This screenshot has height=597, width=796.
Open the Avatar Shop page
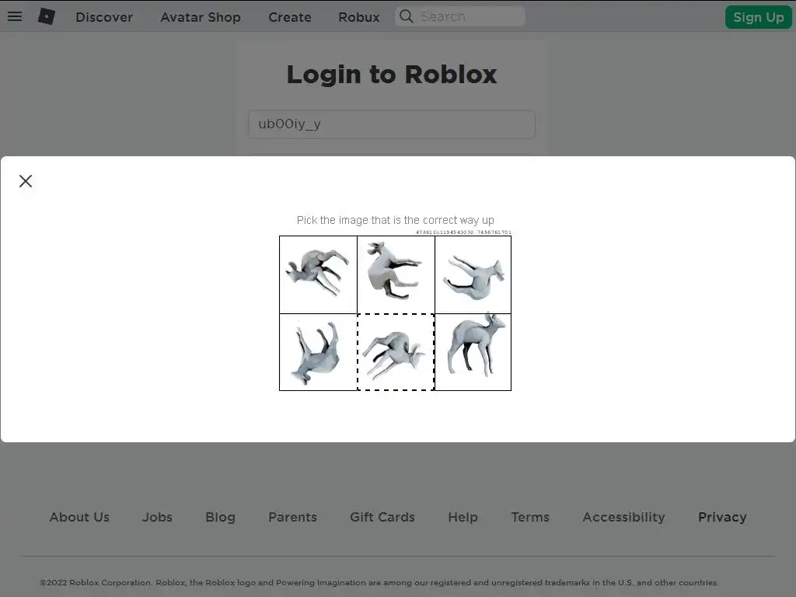pyautogui.click(x=201, y=17)
